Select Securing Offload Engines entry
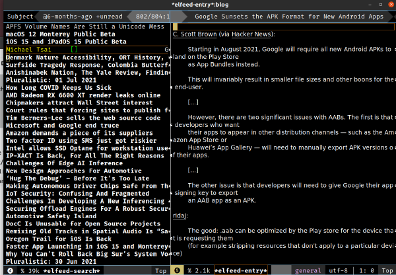This screenshot has width=396, height=275. pyautogui.click(x=88, y=209)
